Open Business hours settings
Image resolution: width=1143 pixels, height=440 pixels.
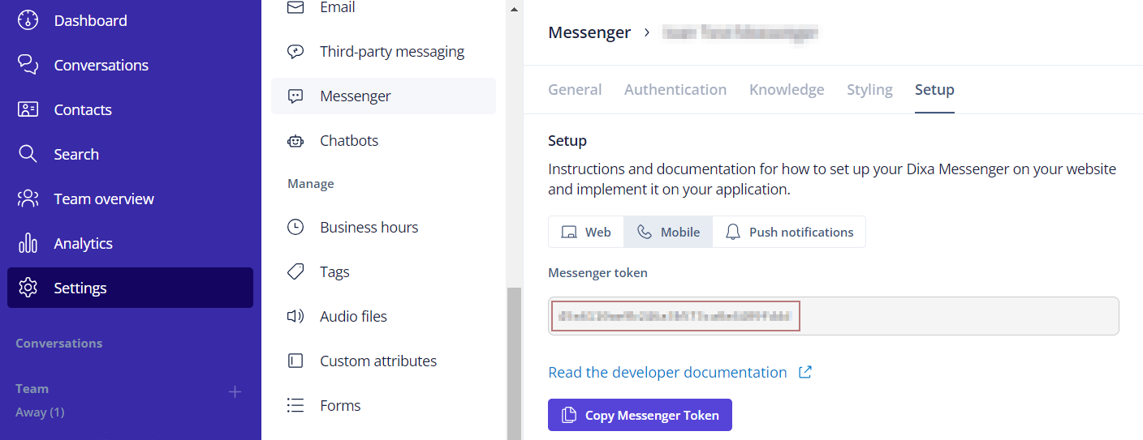(x=369, y=227)
